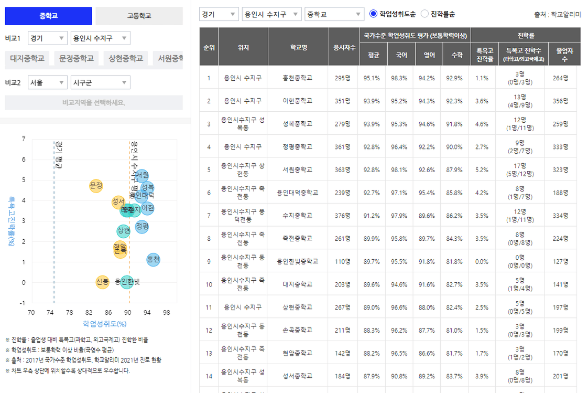This screenshot has width=588, height=393.
Task: Select the 학업성취도순 radio button
Action: [x=373, y=14]
